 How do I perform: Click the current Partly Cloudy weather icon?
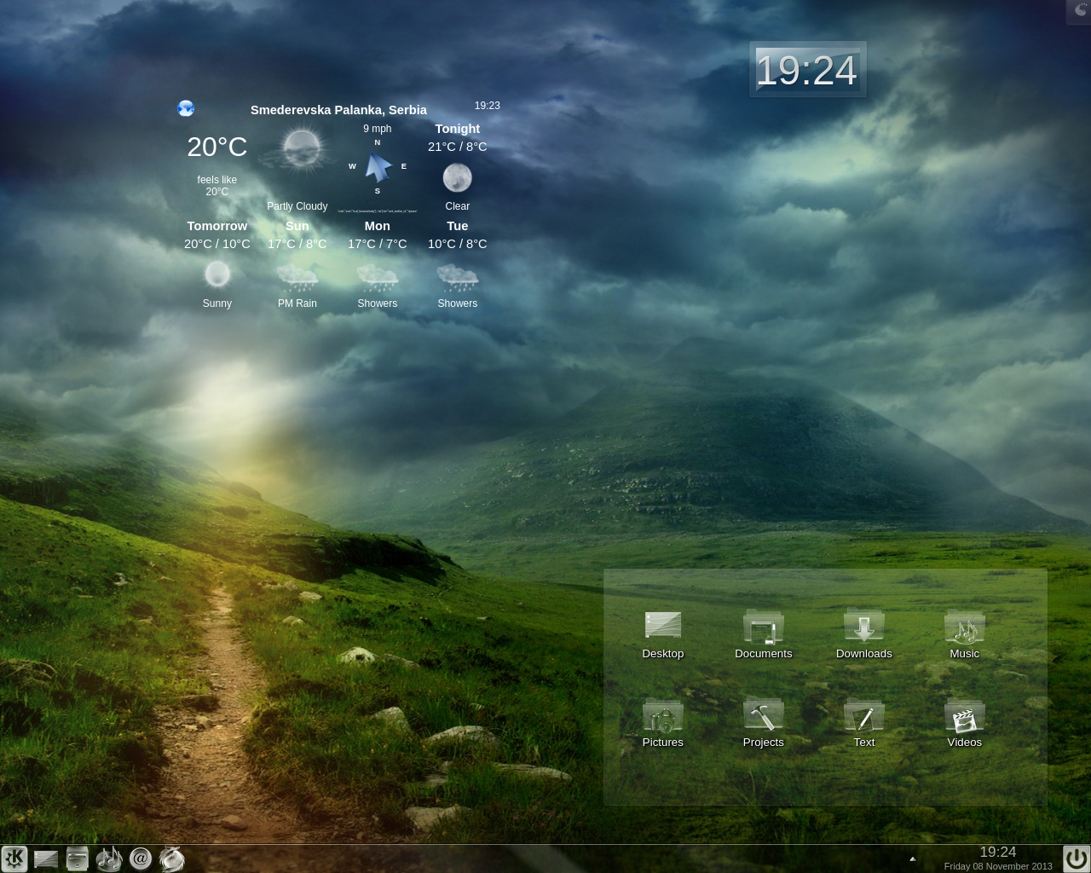click(x=297, y=150)
